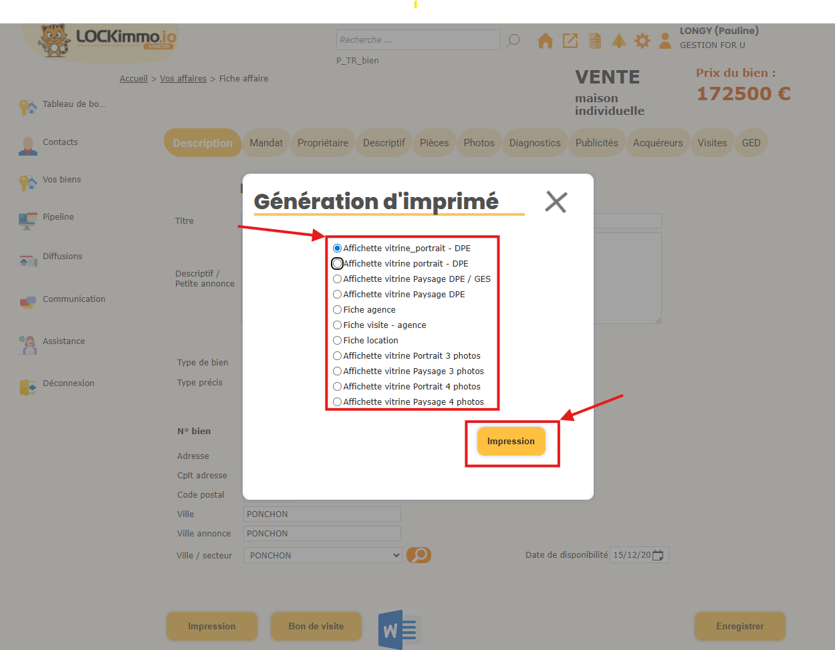Select the Fiche agence radio button
Image resolution: width=835 pixels, height=650 pixels.
coord(338,310)
